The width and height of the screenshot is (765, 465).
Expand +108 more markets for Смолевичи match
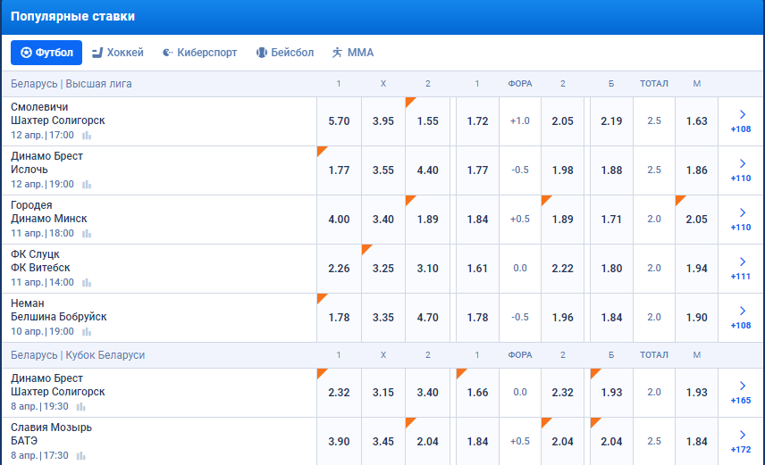[x=741, y=120]
